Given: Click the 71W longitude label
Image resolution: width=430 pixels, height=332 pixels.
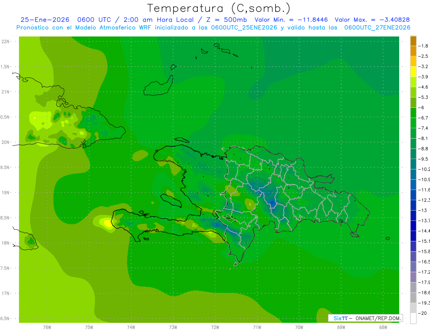Looking at the screenshot, I should click(257, 327).
